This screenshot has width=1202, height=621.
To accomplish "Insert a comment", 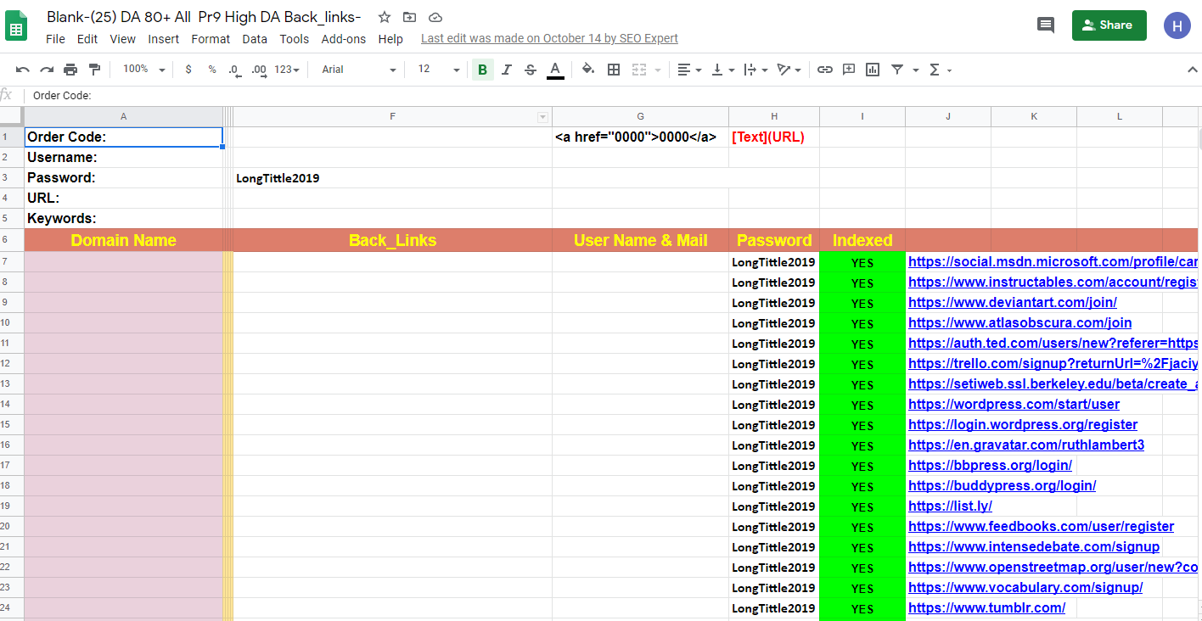I will click(848, 69).
